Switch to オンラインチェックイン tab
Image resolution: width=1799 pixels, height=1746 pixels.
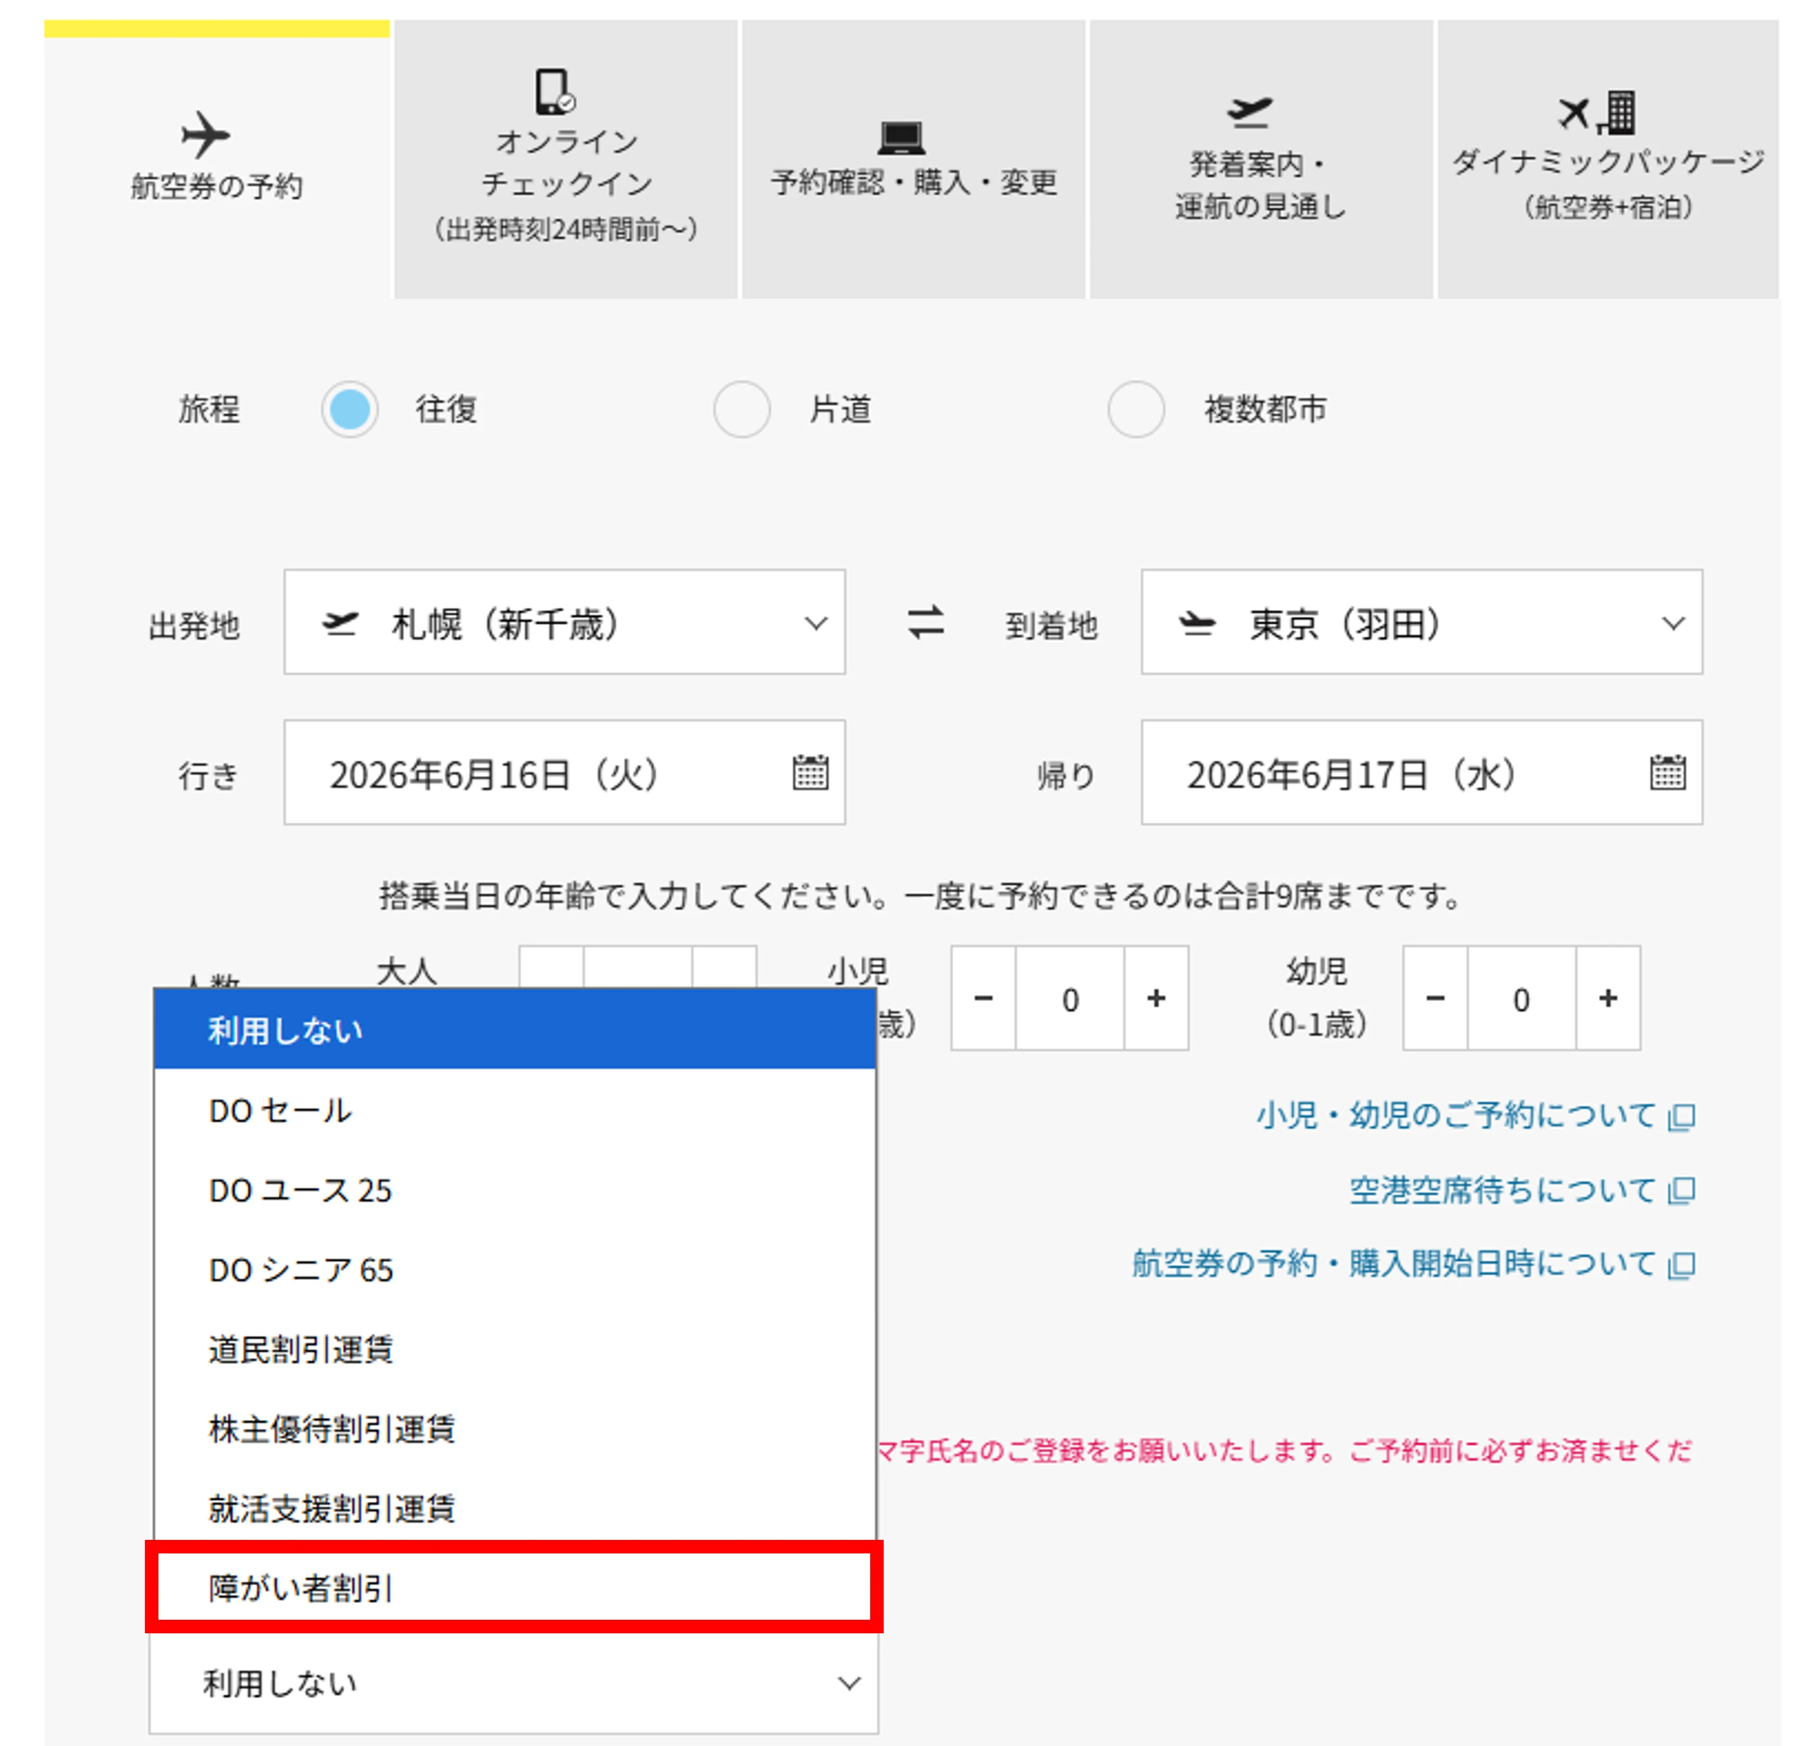click(x=566, y=160)
